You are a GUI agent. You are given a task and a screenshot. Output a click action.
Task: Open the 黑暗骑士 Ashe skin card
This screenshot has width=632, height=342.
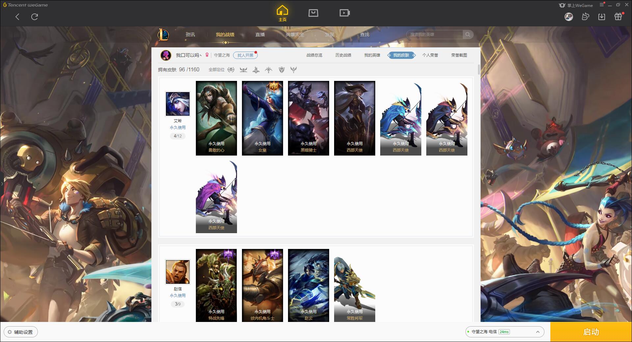click(x=308, y=118)
